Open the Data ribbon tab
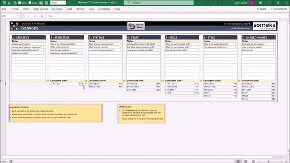The width and height of the screenshot is (290, 163). pos(69,9)
